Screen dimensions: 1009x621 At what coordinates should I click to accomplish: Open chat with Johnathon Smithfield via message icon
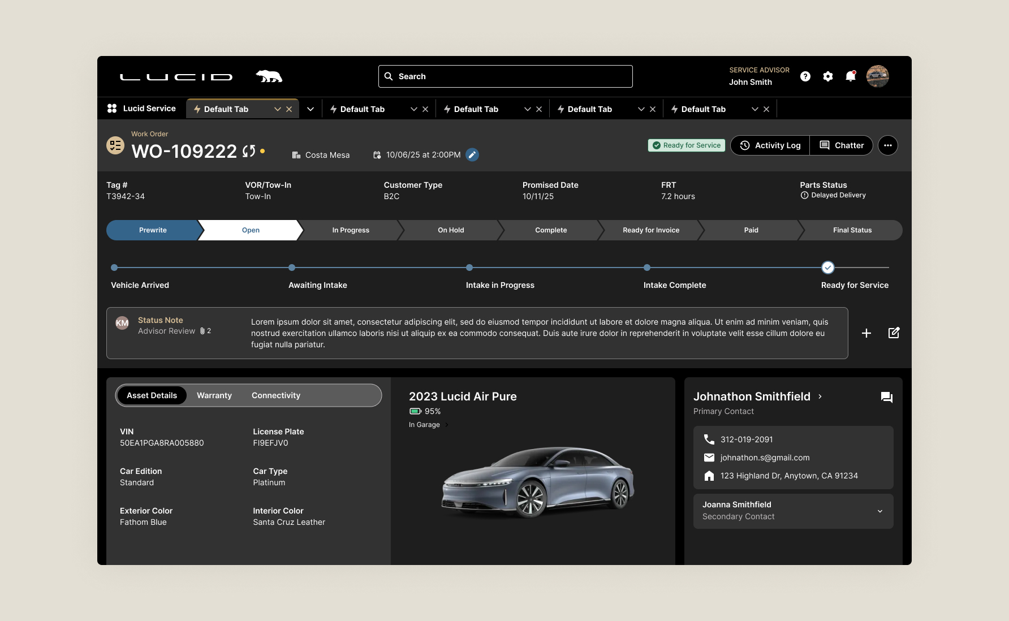click(x=886, y=397)
